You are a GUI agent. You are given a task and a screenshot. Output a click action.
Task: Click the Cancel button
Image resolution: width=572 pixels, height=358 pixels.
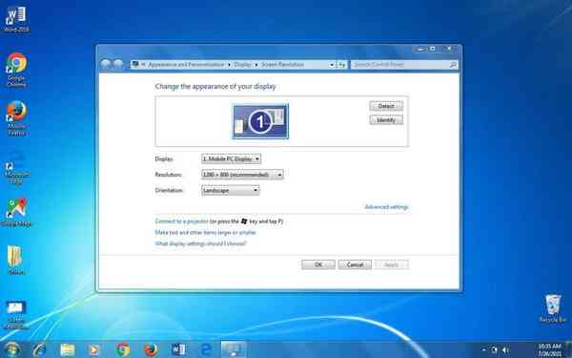tap(355, 264)
